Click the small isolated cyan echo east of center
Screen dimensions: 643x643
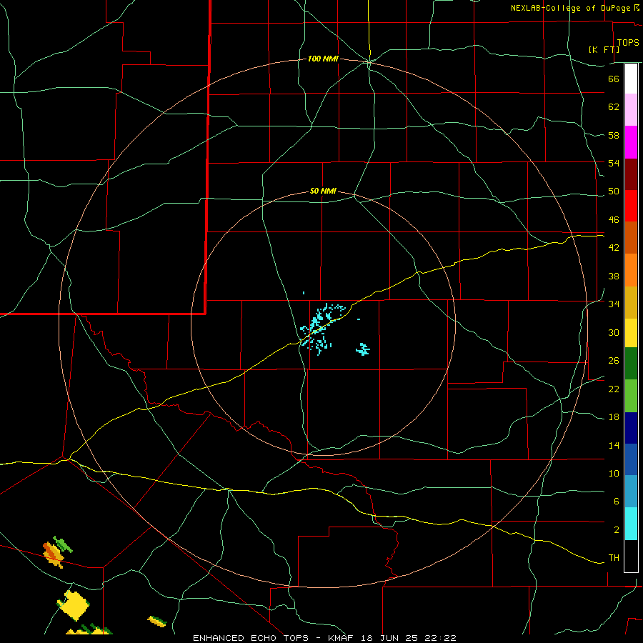coord(362,349)
